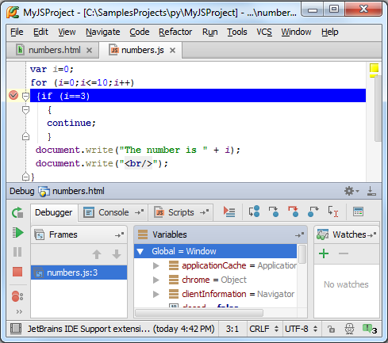This screenshot has width=388, height=343.
Task: Resume program with green play icon
Action: click(x=17, y=233)
